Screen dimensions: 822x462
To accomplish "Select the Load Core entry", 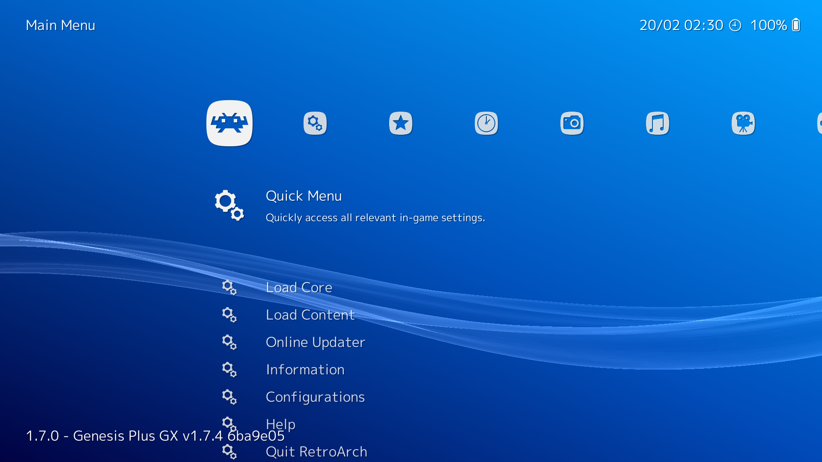I will click(x=299, y=287).
